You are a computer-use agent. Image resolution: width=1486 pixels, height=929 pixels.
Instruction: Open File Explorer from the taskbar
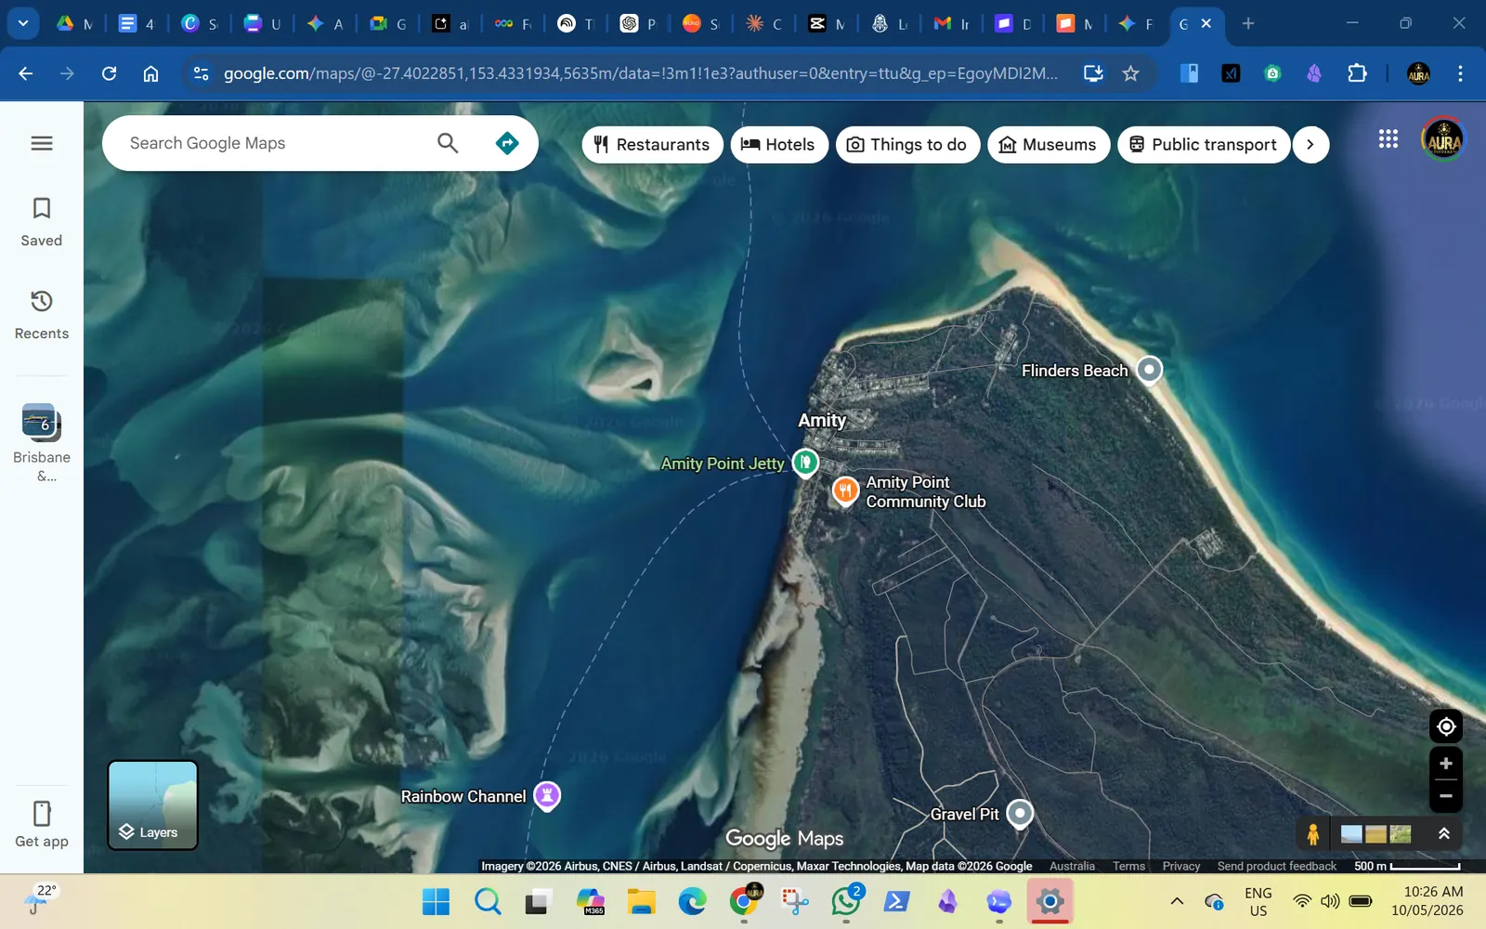pos(641,901)
